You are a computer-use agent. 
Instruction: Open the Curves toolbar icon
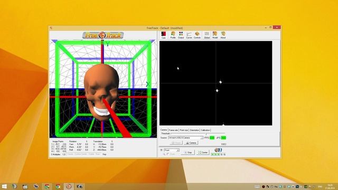(x=189, y=35)
